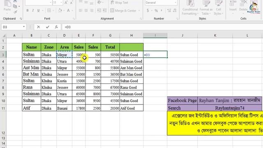The image size is (263, 148).
Task: Open the Insert Function fx dialog
Action: pos(56,27)
